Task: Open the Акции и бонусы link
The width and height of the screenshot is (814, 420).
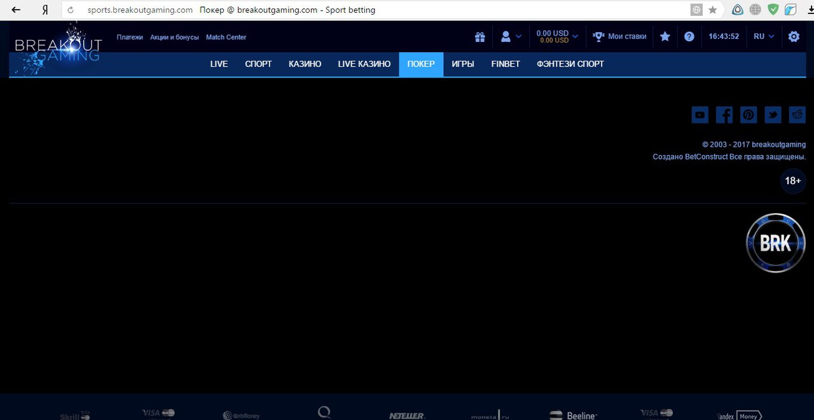Action: tap(174, 37)
